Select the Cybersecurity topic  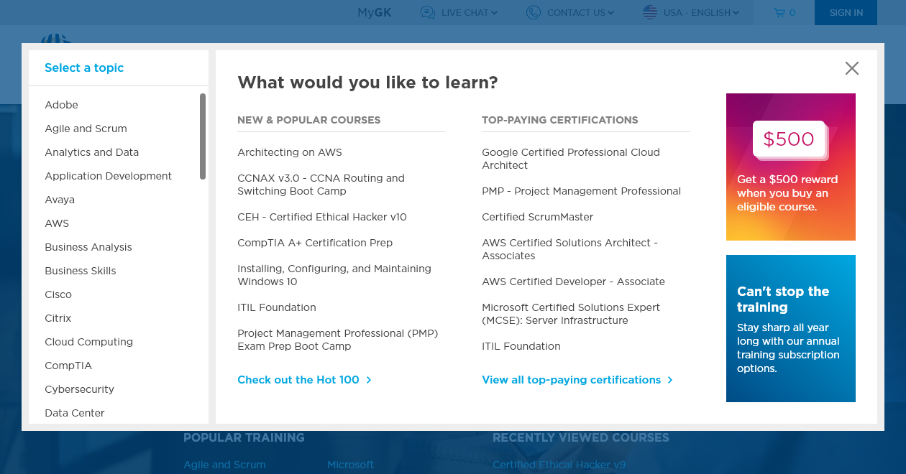[79, 389]
